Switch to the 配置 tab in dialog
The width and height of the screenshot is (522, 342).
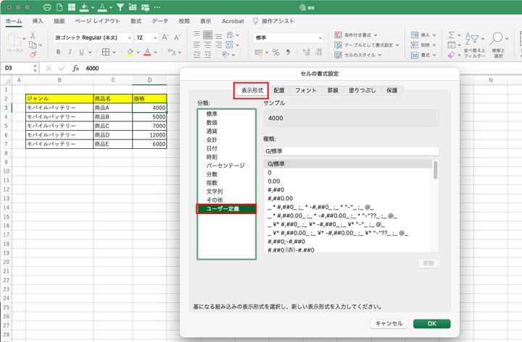[x=278, y=90]
